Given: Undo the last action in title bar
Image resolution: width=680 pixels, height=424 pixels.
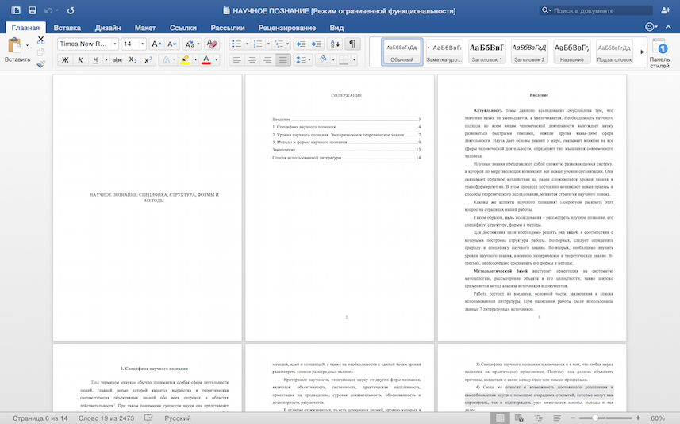Looking at the screenshot, I should tap(48, 10).
